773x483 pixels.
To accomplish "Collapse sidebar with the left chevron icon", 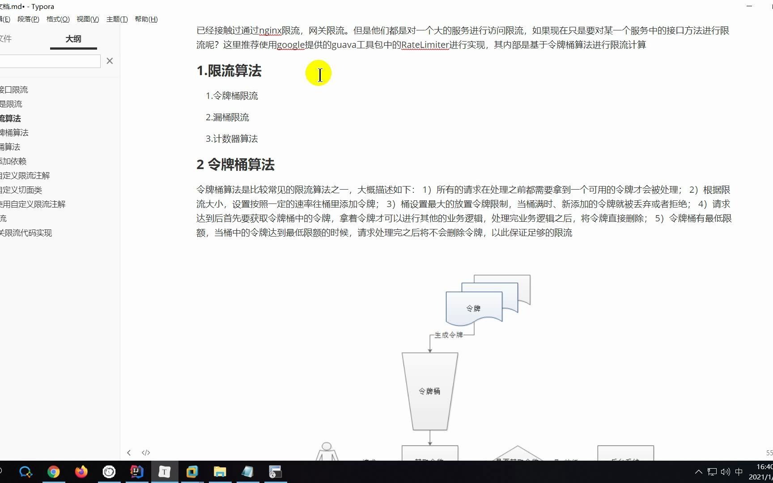I will click(129, 453).
